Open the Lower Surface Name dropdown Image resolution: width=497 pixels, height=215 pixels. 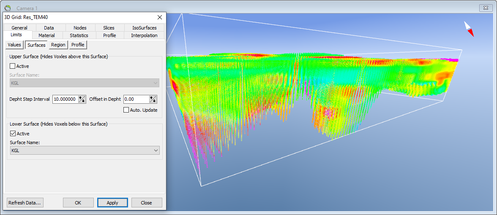point(85,150)
